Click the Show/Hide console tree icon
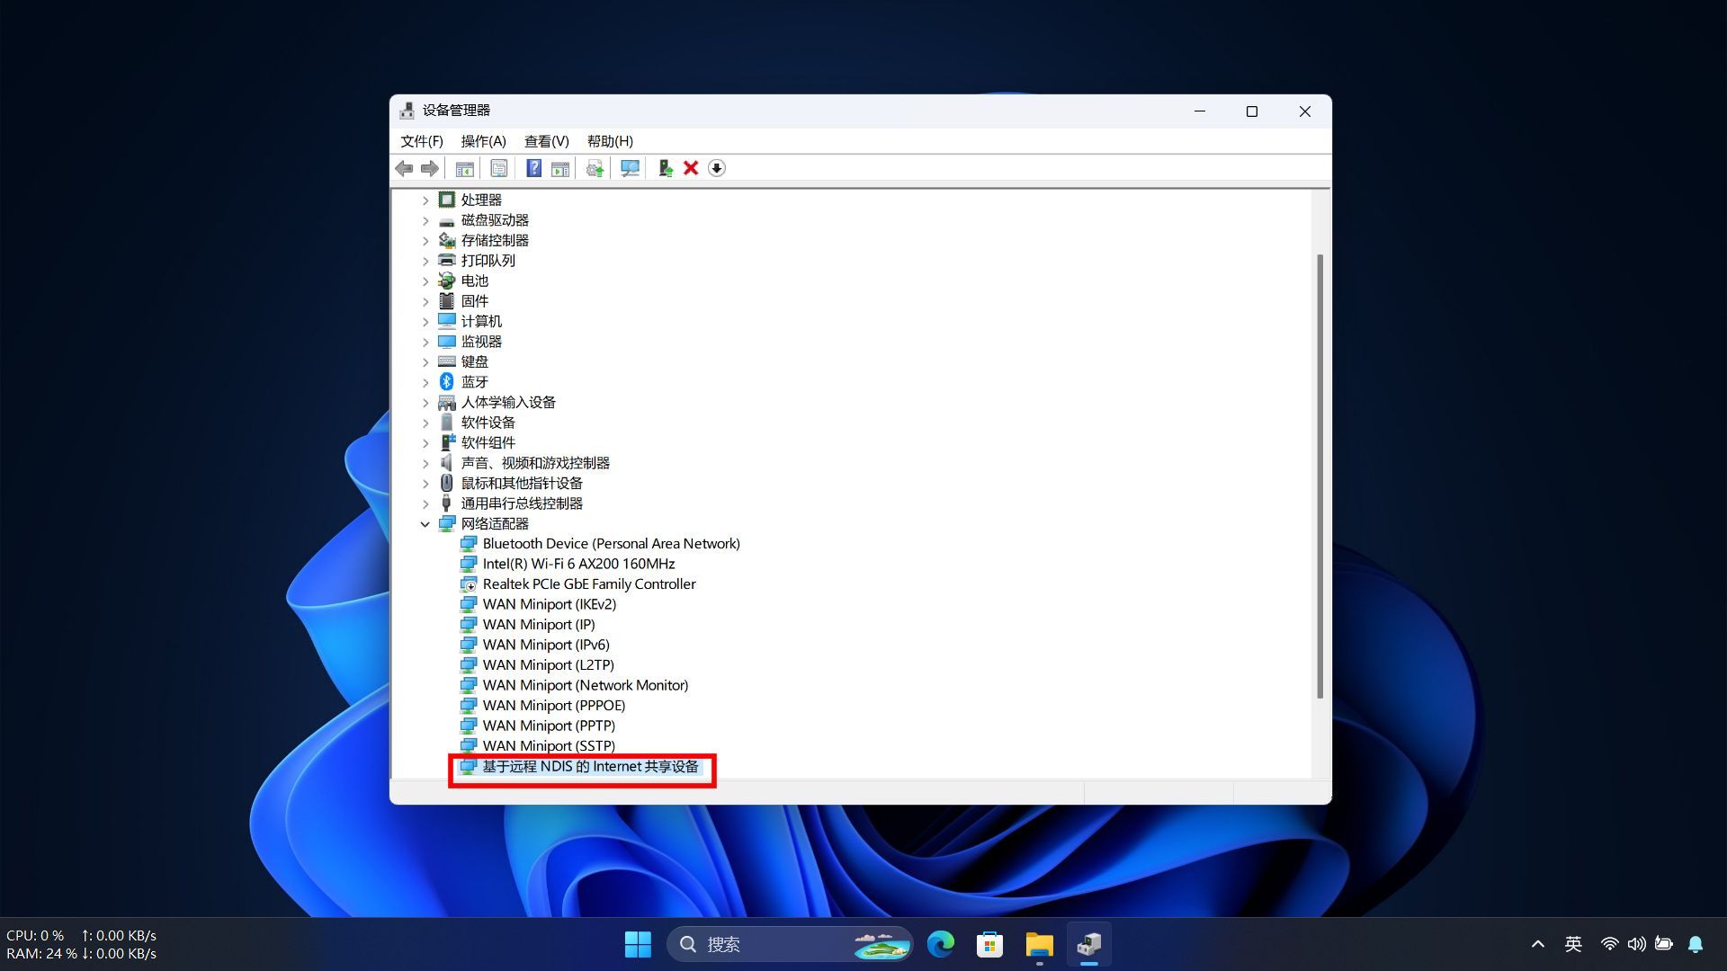 (x=464, y=168)
